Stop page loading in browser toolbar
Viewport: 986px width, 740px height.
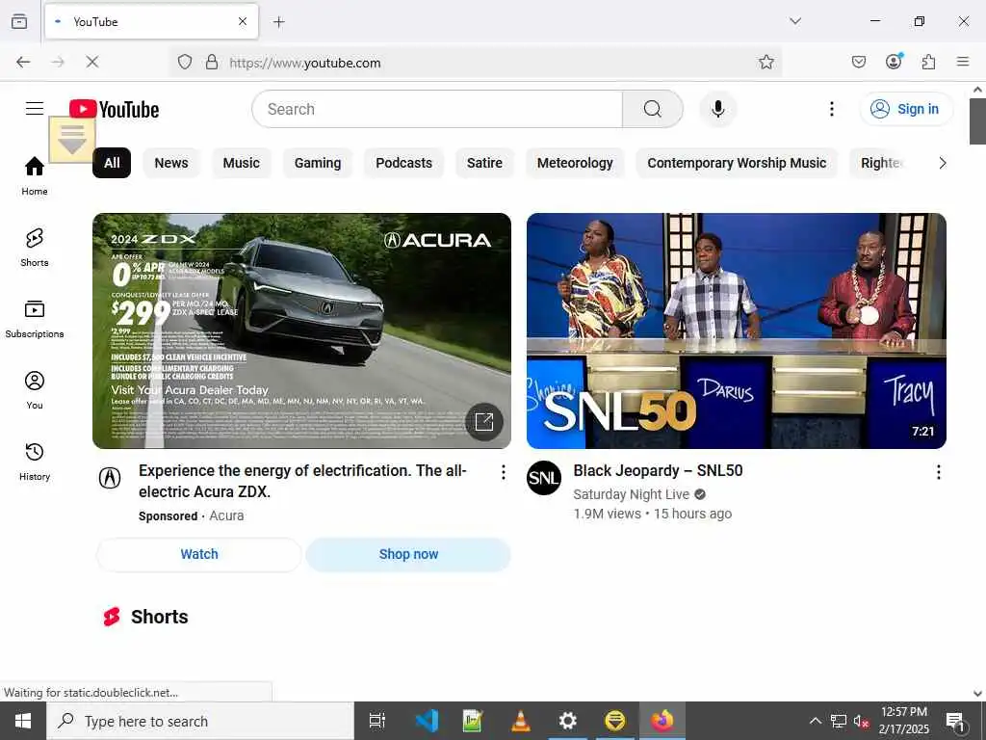pyautogui.click(x=91, y=62)
